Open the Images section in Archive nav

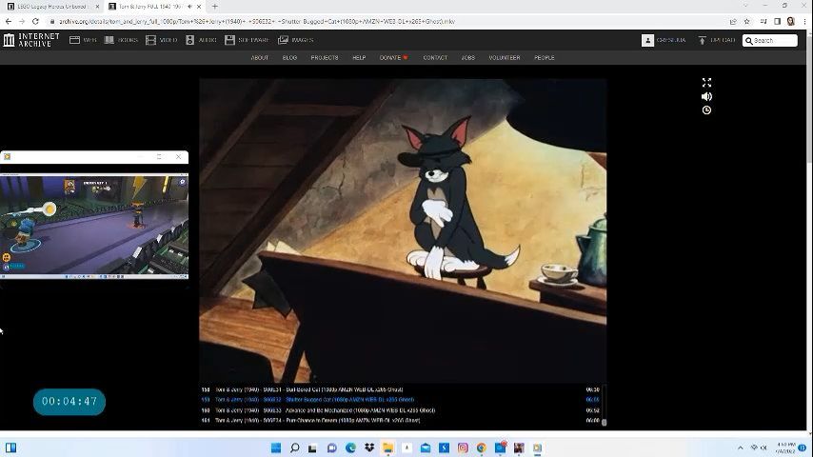tap(295, 40)
